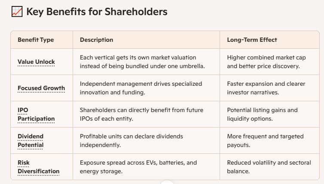This screenshot has width=324, height=184.
Task: Select the 'Higher combined market cap' cell
Action: click(x=270, y=62)
